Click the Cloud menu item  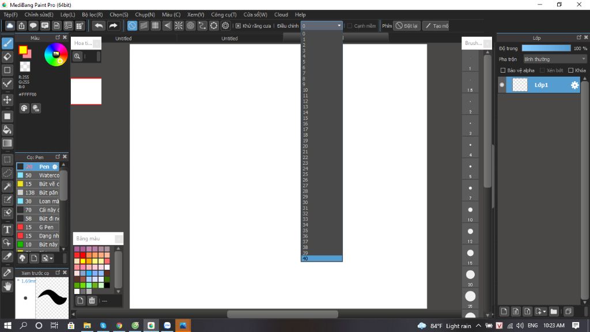point(281,14)
